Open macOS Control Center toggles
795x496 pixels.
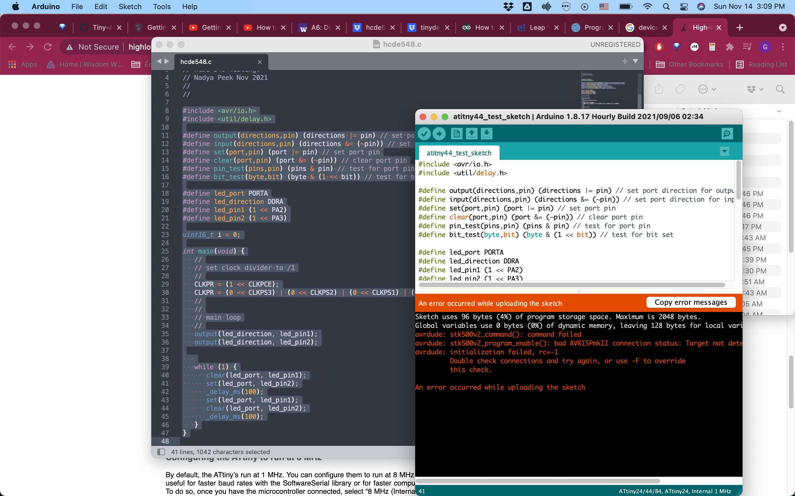(684, 7)
